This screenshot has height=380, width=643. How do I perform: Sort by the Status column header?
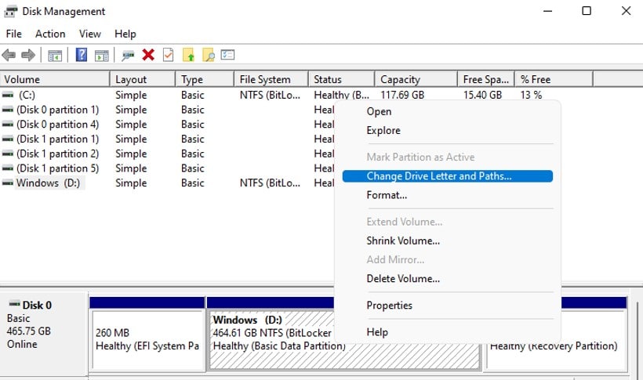pyautogui.click(x=342, y=79)
